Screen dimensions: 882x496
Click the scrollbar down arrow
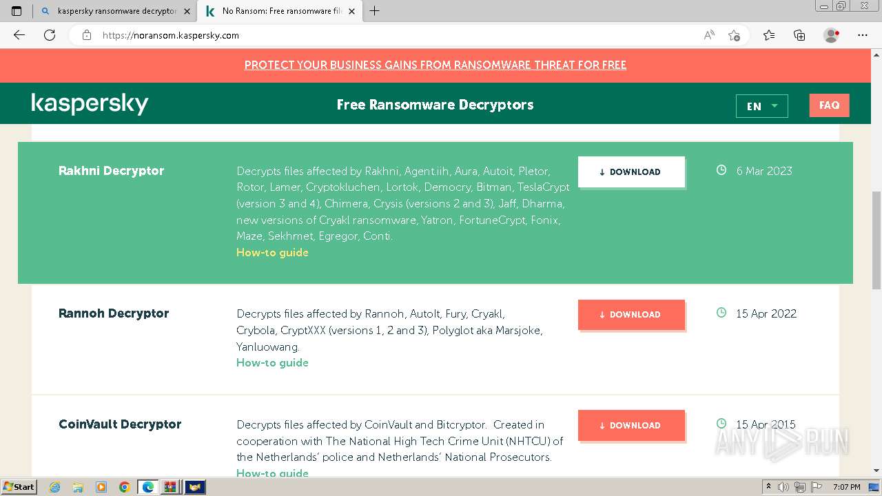pyautogui.click(x=876, y=471)
